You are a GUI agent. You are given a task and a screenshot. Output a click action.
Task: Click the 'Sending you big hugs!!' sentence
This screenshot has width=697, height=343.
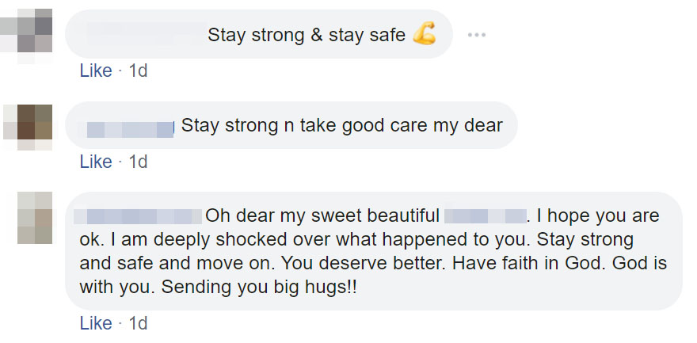(x=259, y=287)
